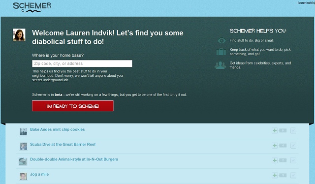Click the 'Schemer is in beta' notice
Image resolution: width=315 pixels, height=184 pixels.
(109, 94)
